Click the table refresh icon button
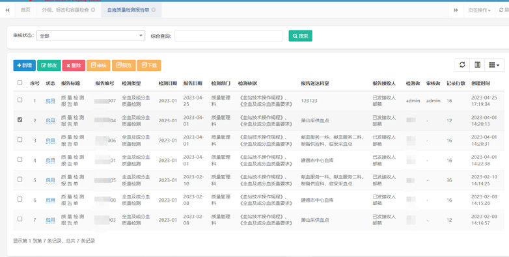The image size is (509, 257). tap(462, 65)
